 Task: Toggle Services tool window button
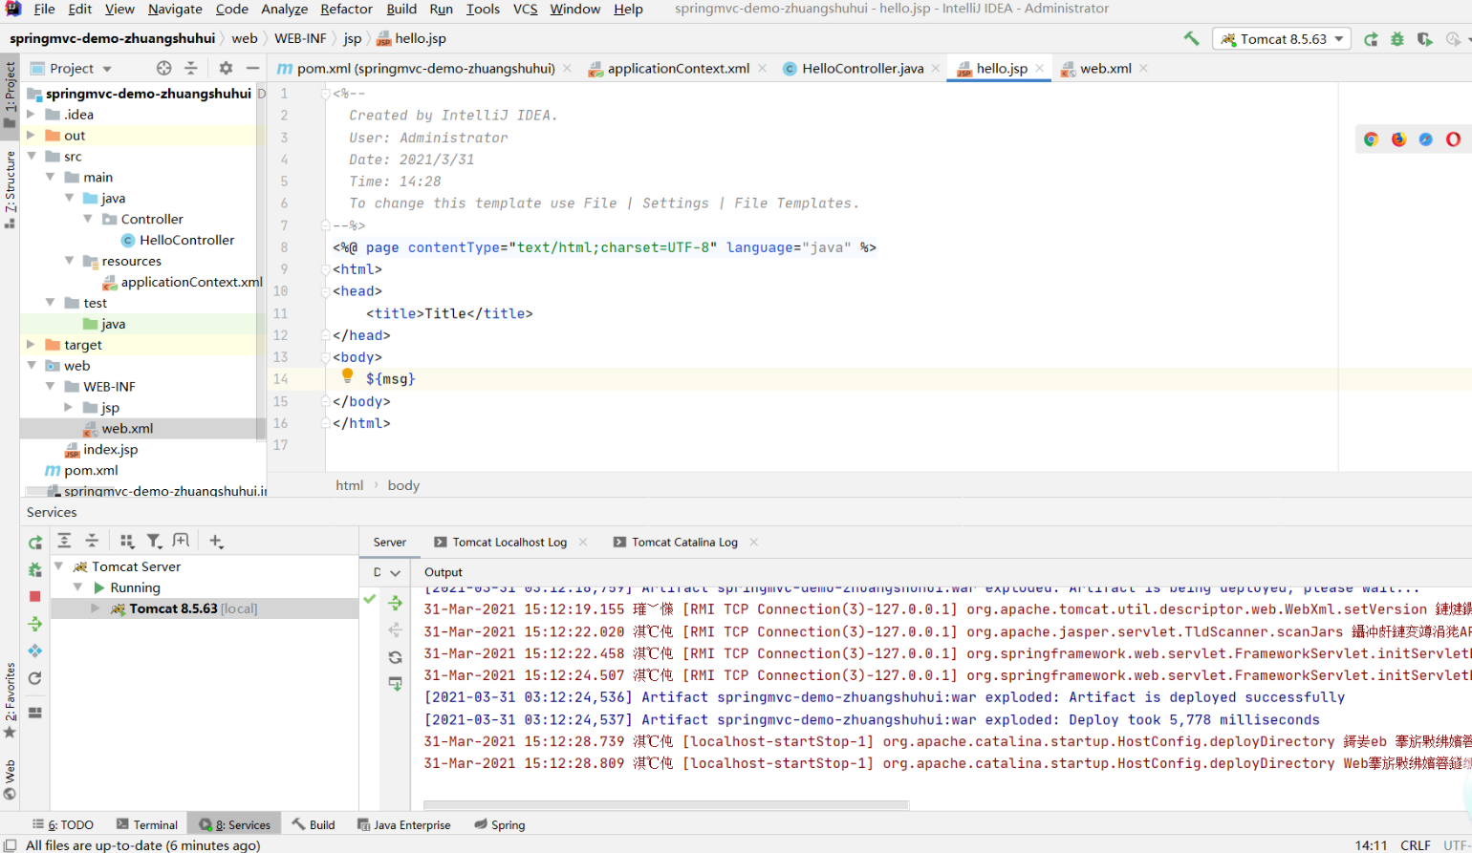[235, 824]
